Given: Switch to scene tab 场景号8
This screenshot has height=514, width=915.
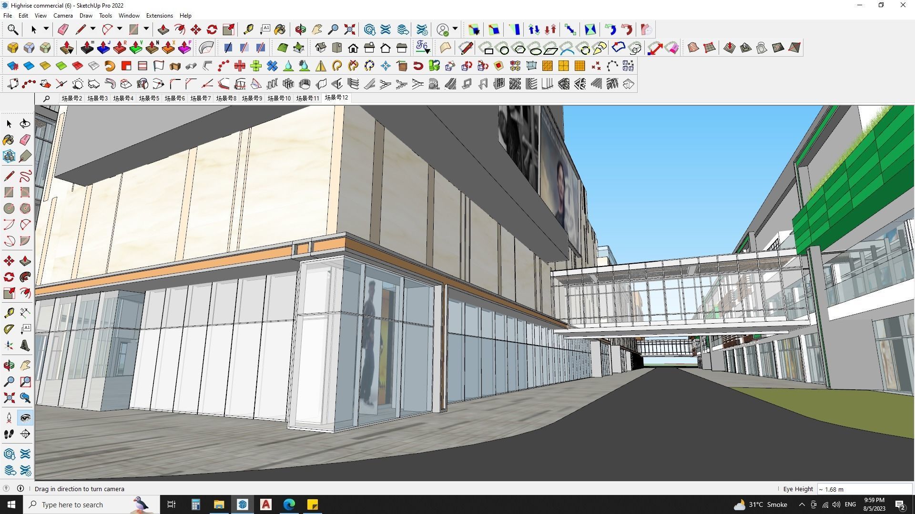Looking at the screenshot, I should [x=226, y=99].
